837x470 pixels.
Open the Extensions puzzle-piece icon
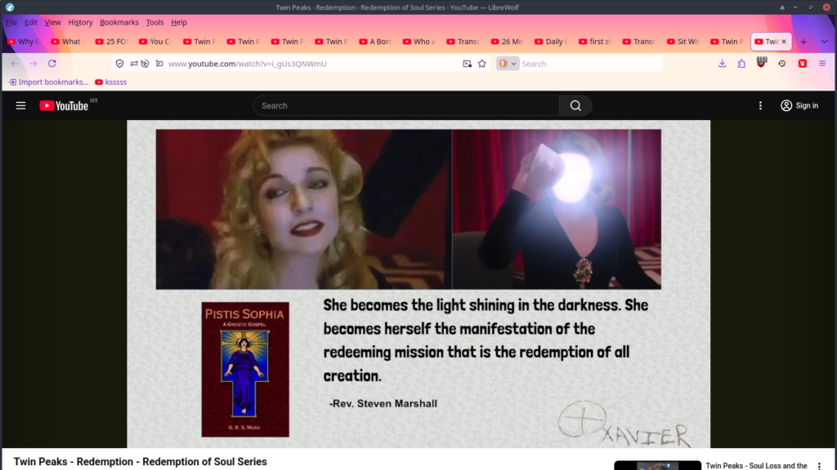(x=741, y=64)
